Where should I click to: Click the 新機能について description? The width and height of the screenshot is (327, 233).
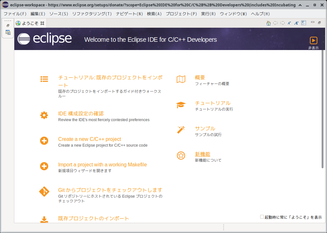point(208,160)
